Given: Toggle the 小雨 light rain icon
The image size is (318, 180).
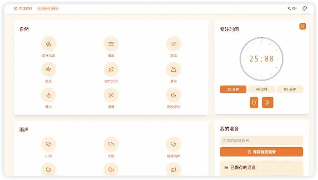Looking at the screenshot, I should [x=49, y=144].
